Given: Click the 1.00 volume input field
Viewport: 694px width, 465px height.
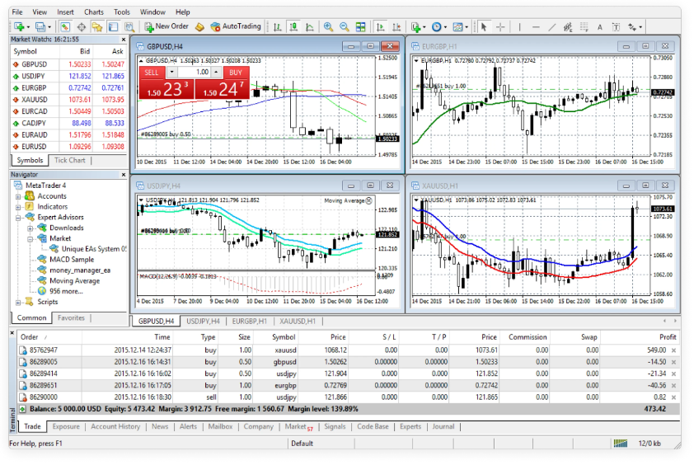Looking at the screenshot, I should [195, 73].
